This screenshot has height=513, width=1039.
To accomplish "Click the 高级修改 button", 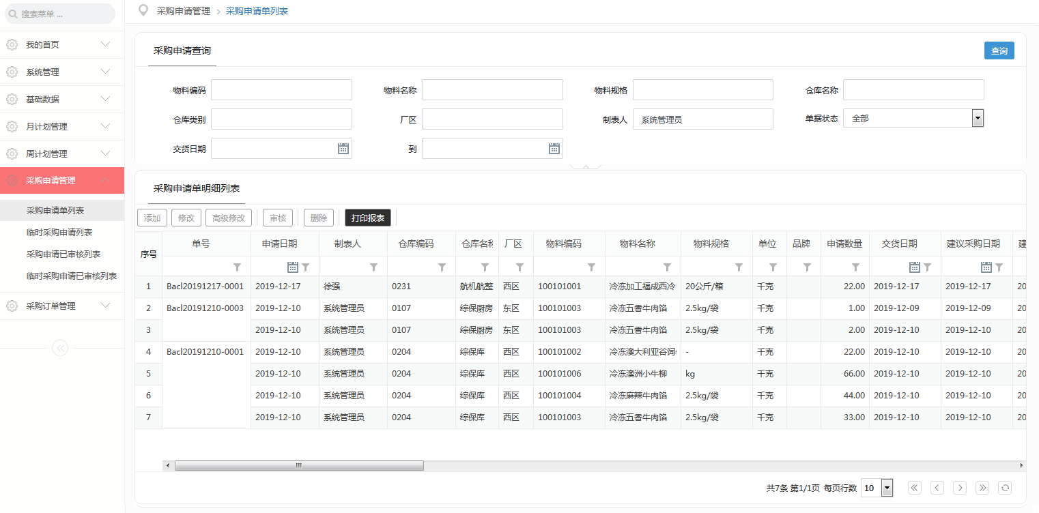I will pyautogui.click(x=229, y=218).
